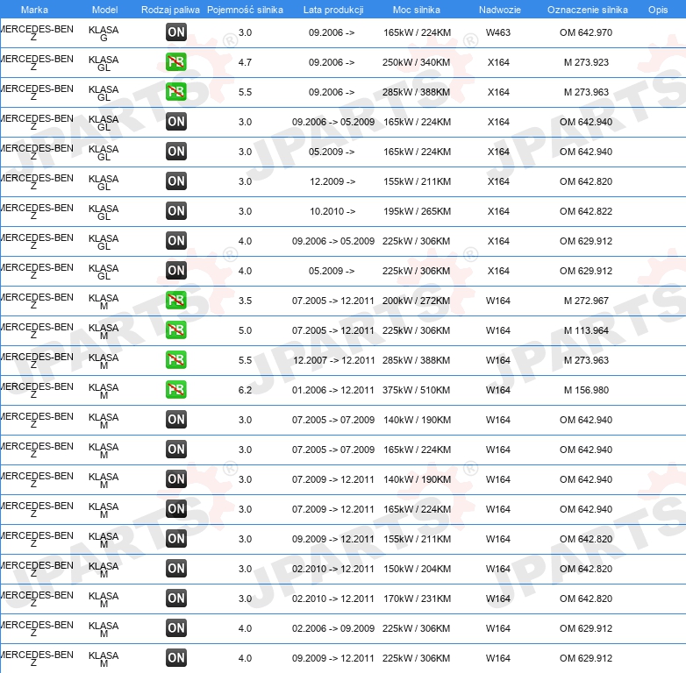Click the Oznaczenie silnika column header

click(588, 10)
